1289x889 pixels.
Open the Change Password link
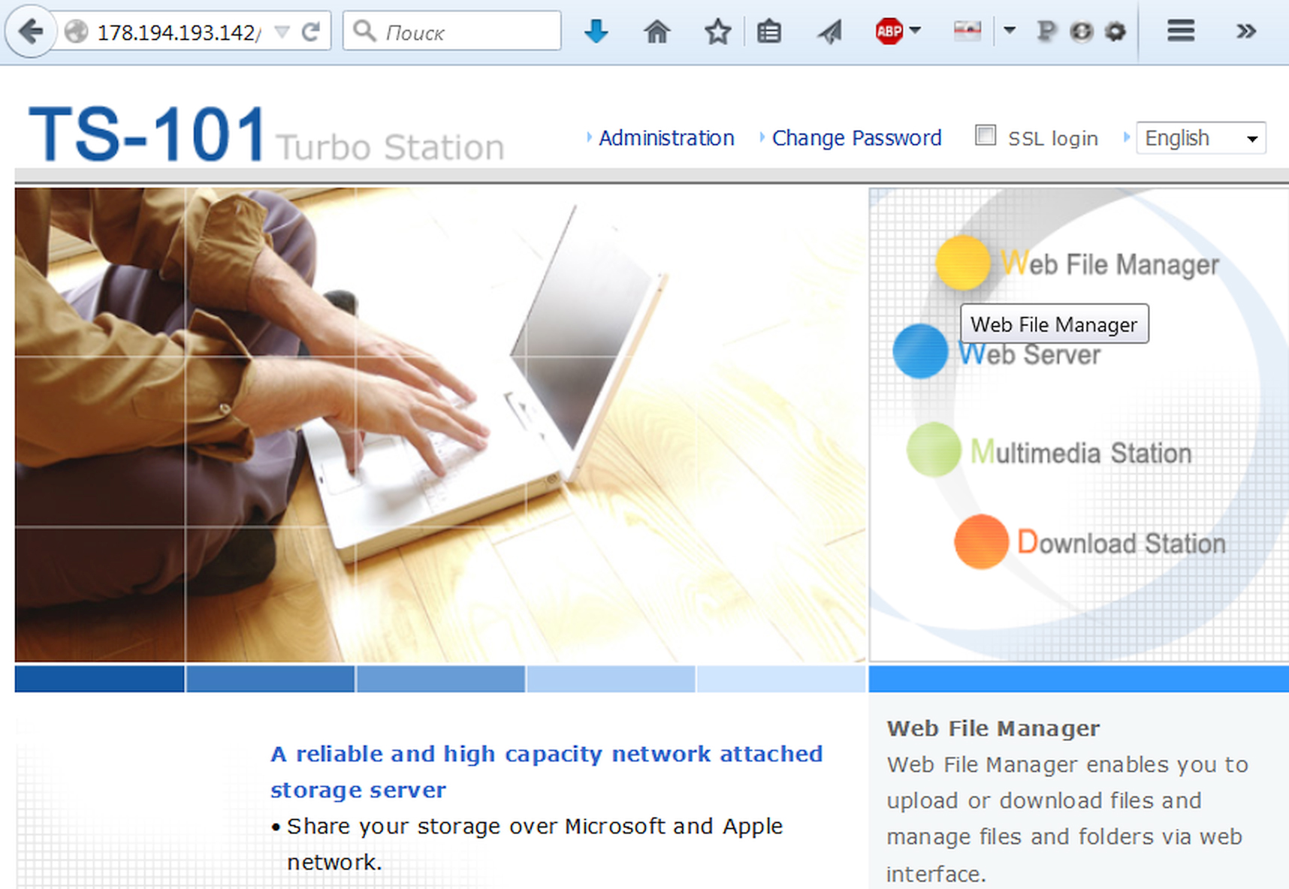tap(856, 138)
